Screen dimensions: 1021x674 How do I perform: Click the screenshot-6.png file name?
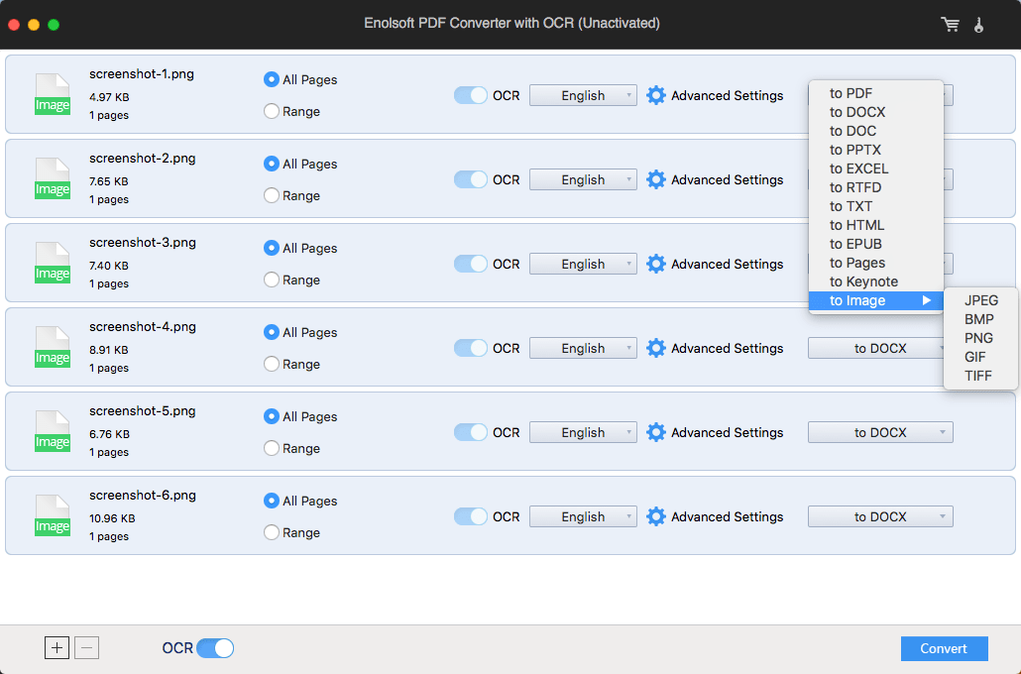tap(143, 496)
